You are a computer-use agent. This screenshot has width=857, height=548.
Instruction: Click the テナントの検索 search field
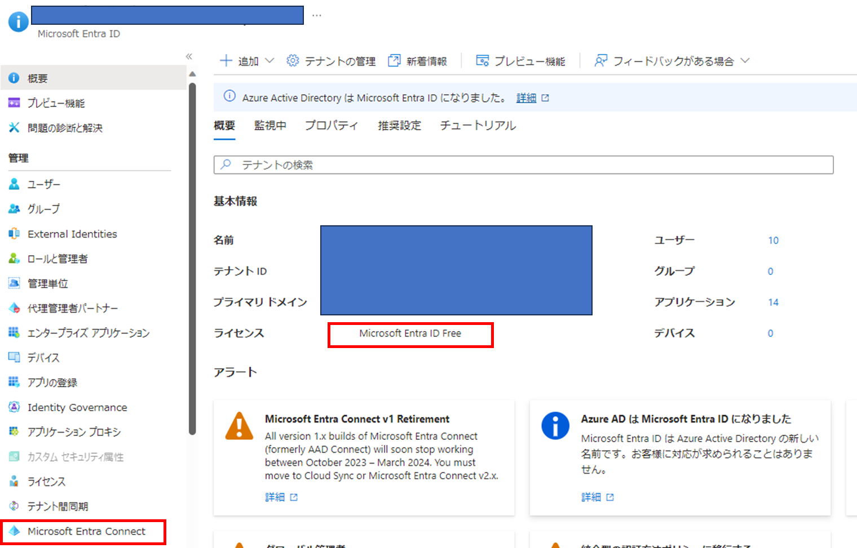523,165
